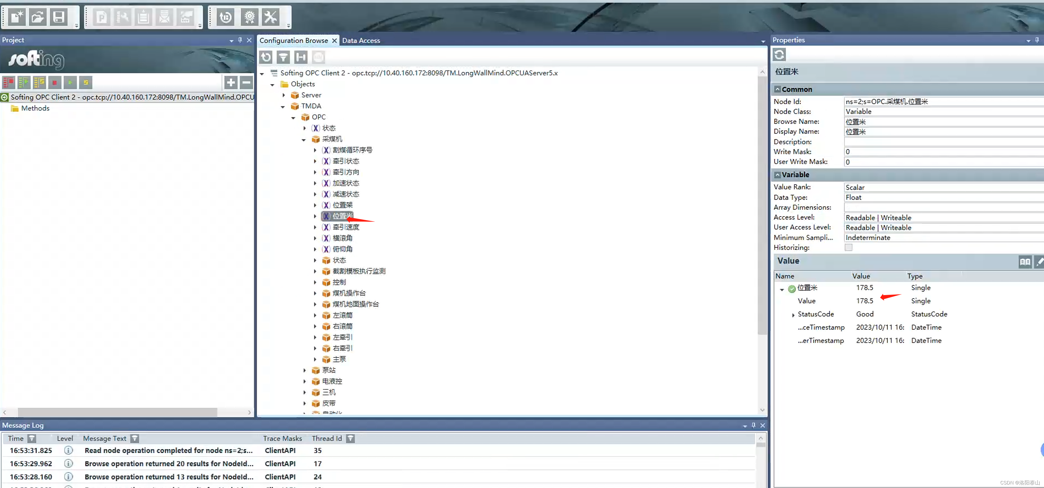Viewport: 1044px width, 488px height.
Task: Click the Description input field
Action: (x=944, y=142)
